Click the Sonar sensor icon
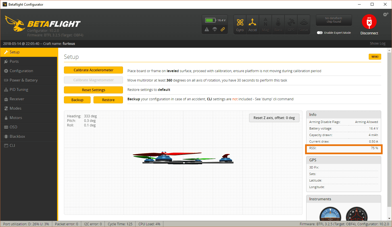This screenshot has width=392, height=227. pyautogui.click(x=304, y=25)
